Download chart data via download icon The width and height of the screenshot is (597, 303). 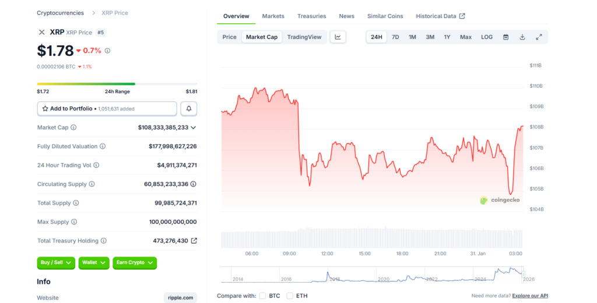click(522, 37)
